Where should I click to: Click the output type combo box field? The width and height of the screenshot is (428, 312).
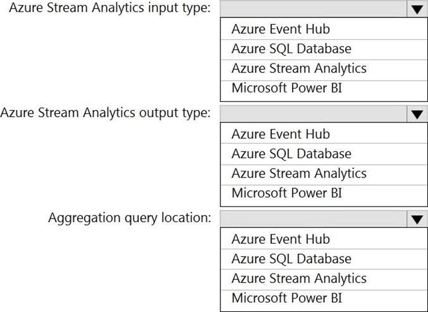click(313, 114)
